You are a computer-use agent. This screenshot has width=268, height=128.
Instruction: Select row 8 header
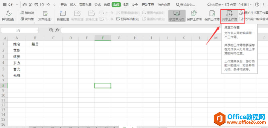pyautogui.click(x=4, y=85)
